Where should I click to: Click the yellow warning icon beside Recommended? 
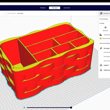pyautogui.click(x=101, y=38)
